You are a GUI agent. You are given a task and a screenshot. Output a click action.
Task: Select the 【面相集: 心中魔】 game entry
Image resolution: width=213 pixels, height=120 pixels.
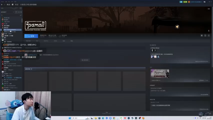click(9, 36)
